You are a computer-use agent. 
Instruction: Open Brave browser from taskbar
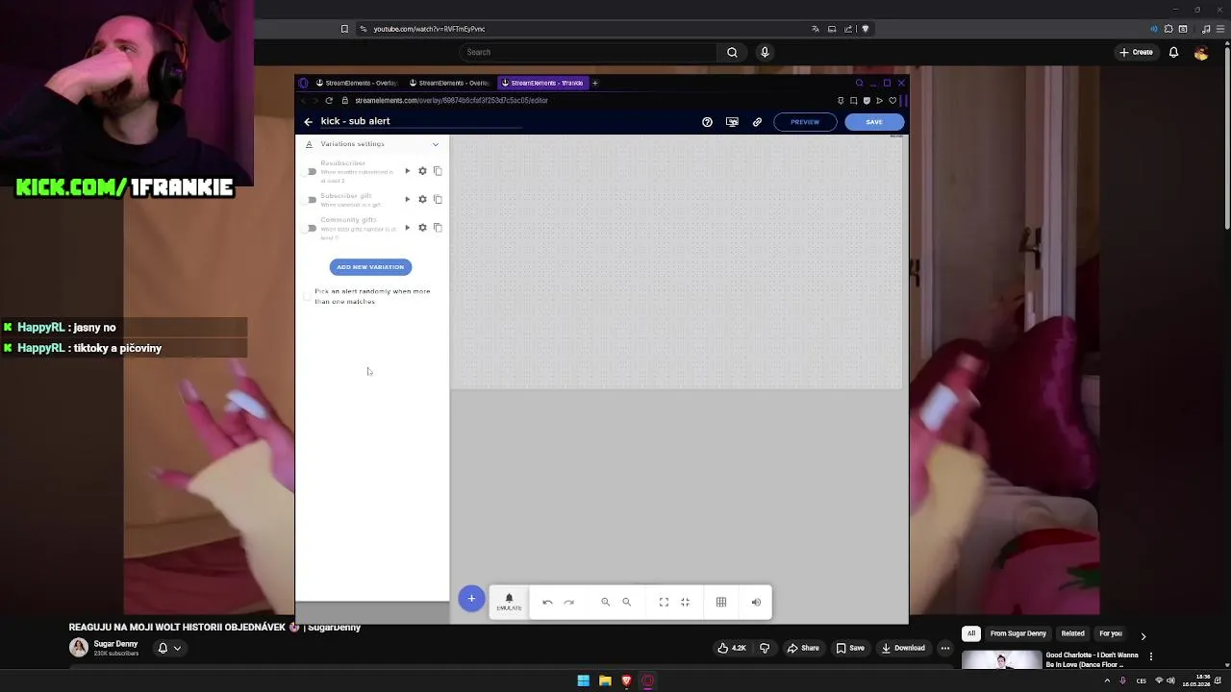click(626, 680)
